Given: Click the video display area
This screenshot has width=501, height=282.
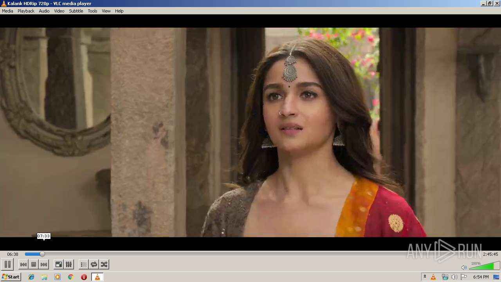Looking at the screenshot, I should (x=250, y=132).
